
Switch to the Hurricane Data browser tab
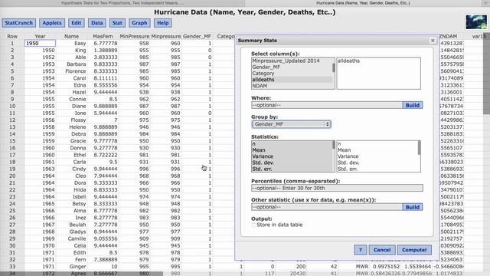[363, 3]
